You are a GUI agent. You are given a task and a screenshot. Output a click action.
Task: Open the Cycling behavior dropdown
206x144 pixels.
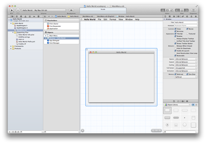(x=186, y=65)
